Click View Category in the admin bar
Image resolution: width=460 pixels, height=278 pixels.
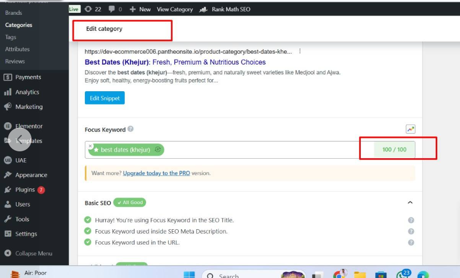click(175, 9)
